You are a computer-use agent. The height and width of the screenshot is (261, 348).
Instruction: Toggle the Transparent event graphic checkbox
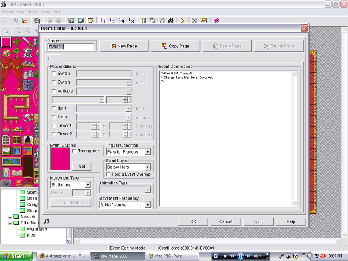(x=74, y=151)
